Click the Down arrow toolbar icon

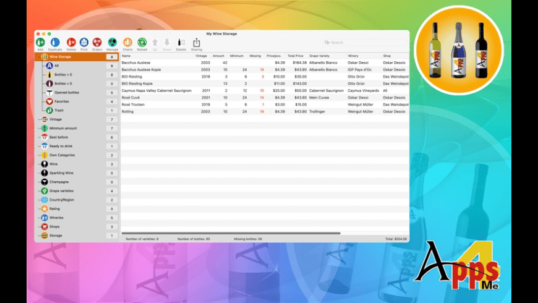pyautogui.click(x=167, y=43)
